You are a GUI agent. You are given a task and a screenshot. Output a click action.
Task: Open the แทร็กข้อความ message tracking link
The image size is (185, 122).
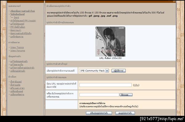point(17,37)
